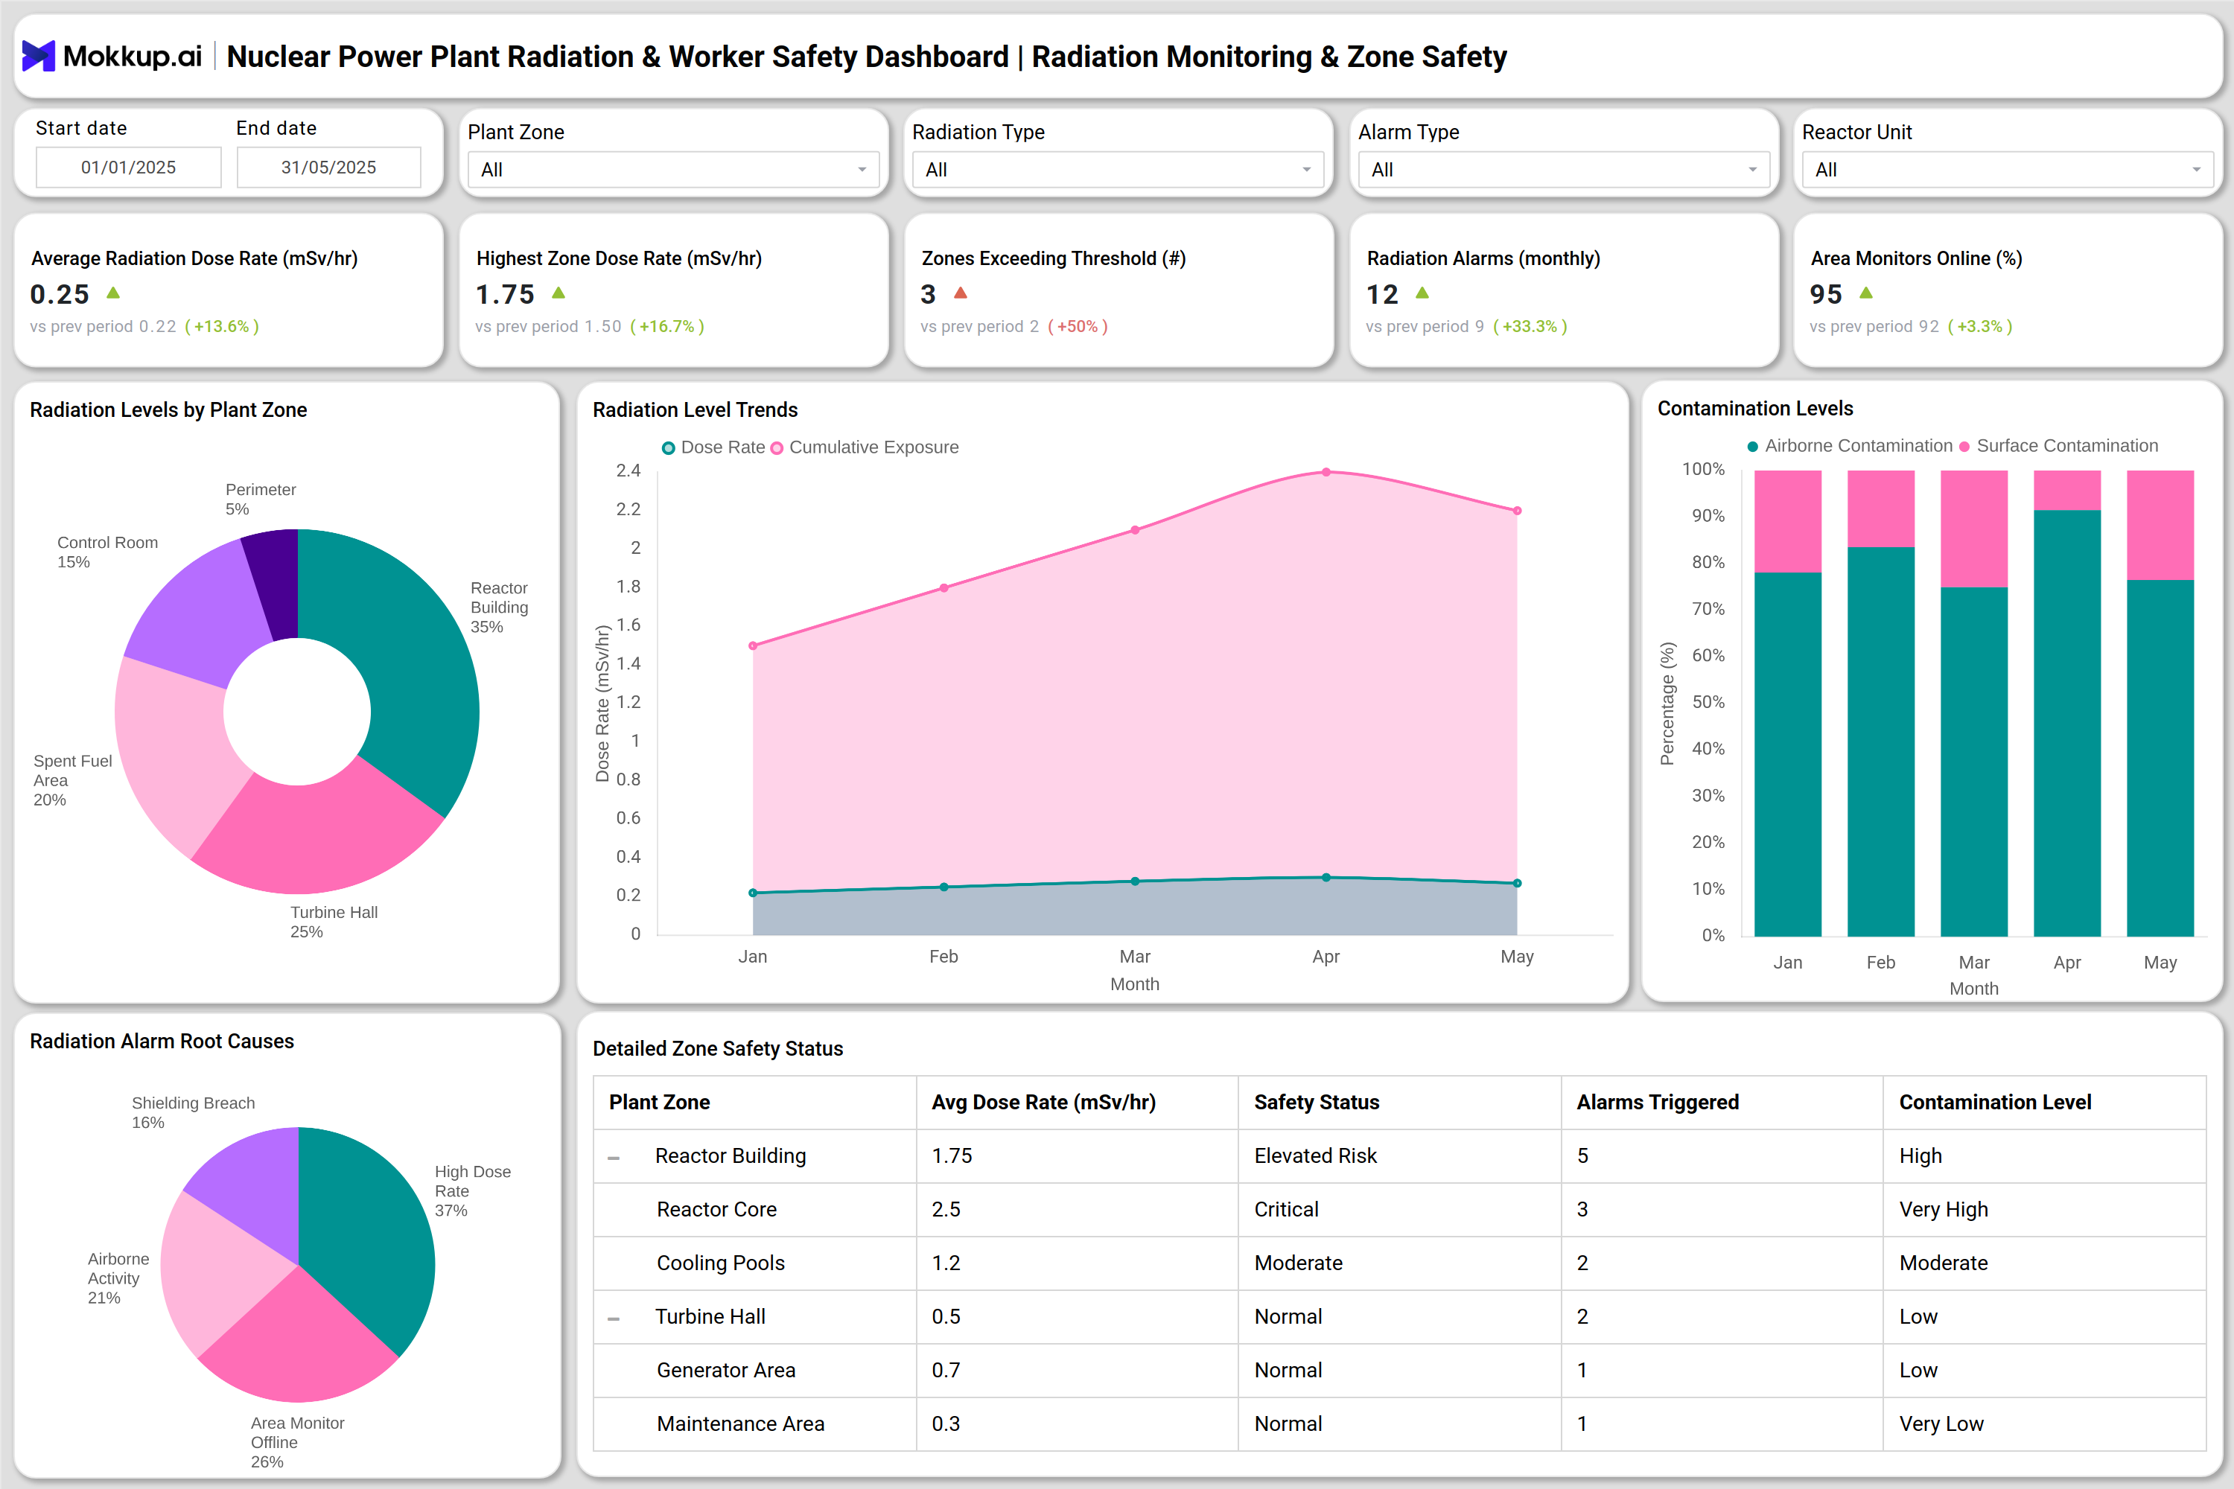This screenshot has height=1489, width=2234.
Task: Toggle the Cumulative Exposure legend item
Action: click(x=865, y=447)
